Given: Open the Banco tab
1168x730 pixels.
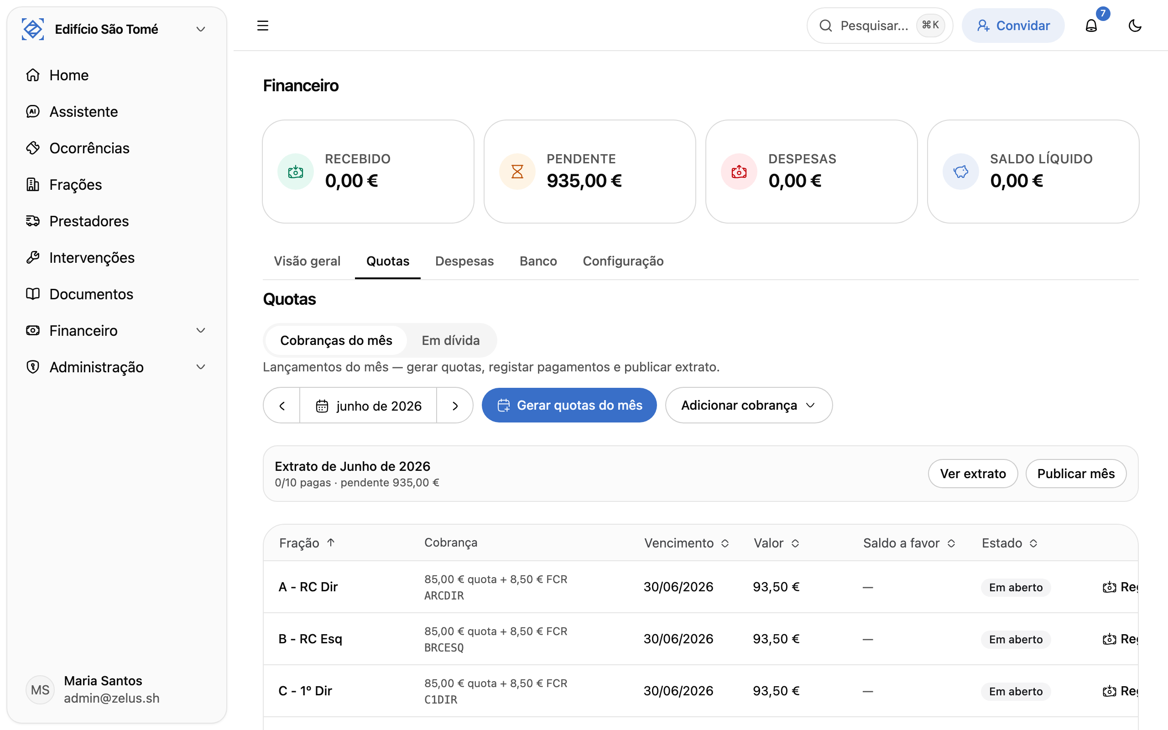Looking at the screenshot, I should point(538,261).
